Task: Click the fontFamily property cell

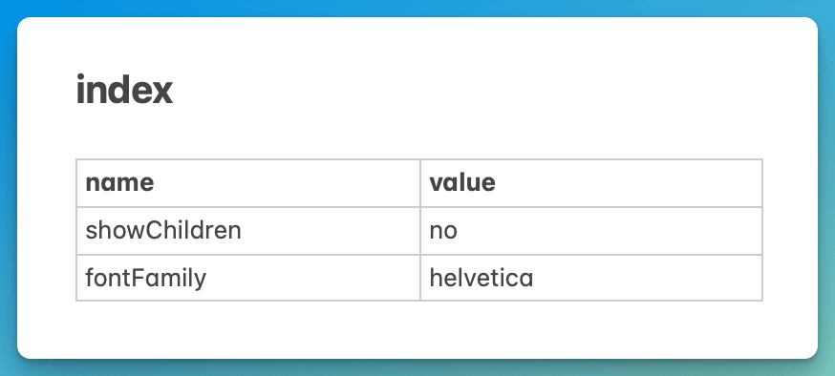Action: coord(248,278)
